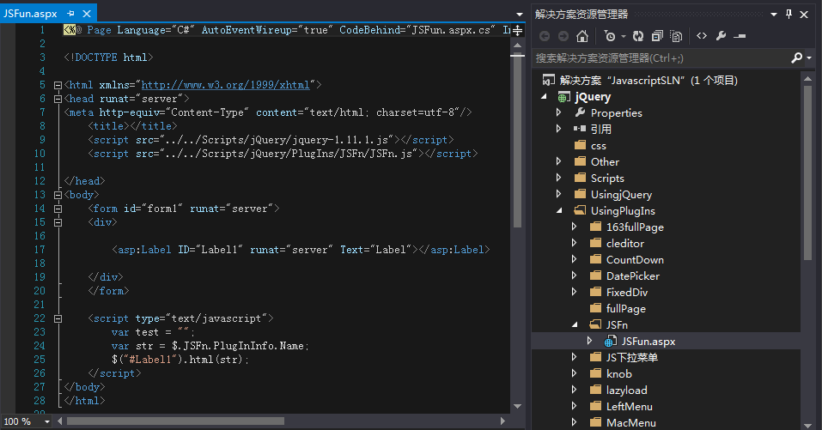Screen dimensions: 822x430
Task: Select the Scripts folder in Solution Explorer
Action: click(x=607, y=179)
